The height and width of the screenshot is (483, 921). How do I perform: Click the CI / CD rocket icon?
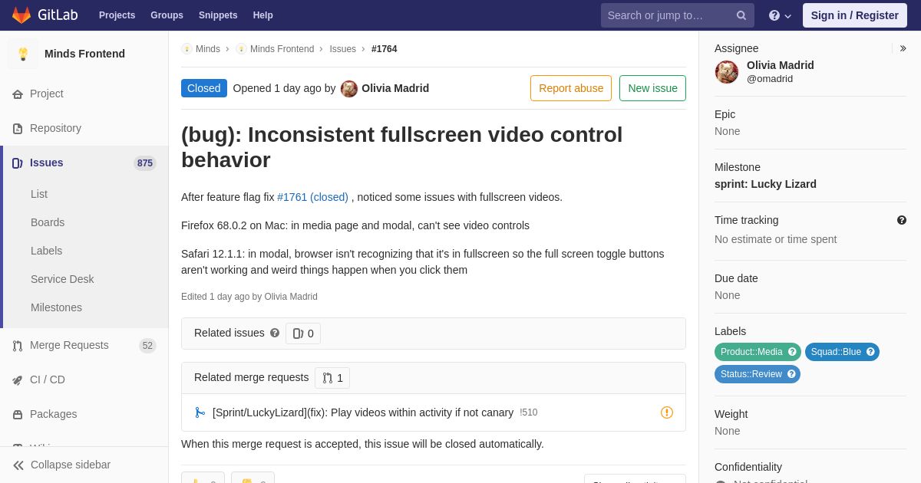[x=18, y=380]
